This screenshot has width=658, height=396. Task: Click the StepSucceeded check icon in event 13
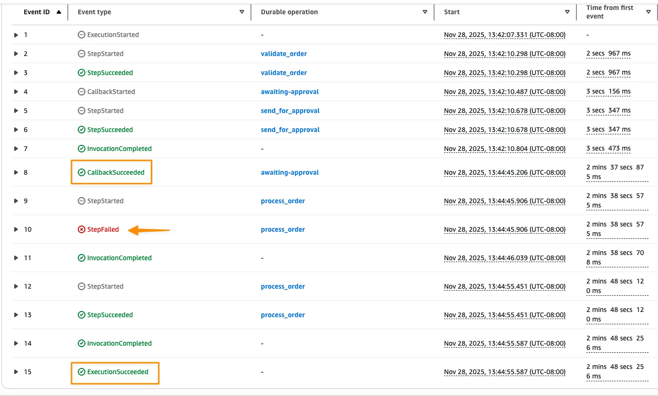pyautogui.click(x=82, y=315)
